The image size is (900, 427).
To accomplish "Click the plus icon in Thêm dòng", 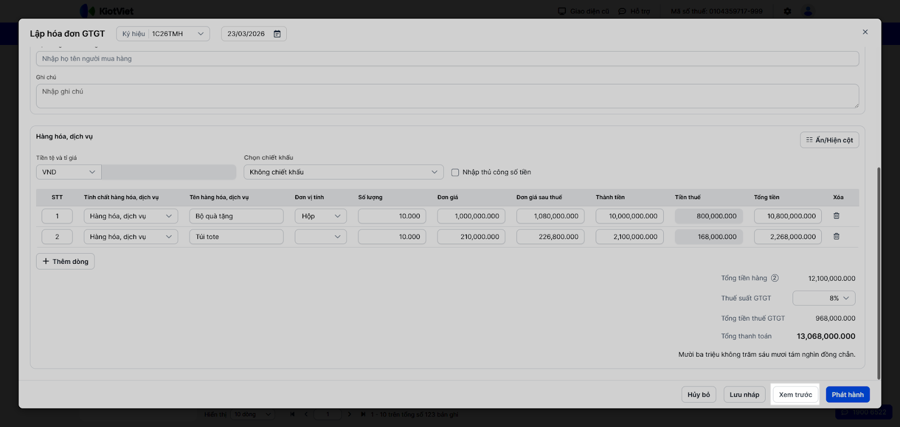I will pyautogui.click(x=46, y=262).
